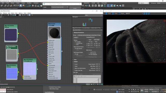This screenshot has height=93, width=166.
Task: Open the Utilities menu in Slate editor
Action: (x=29, y=13)
